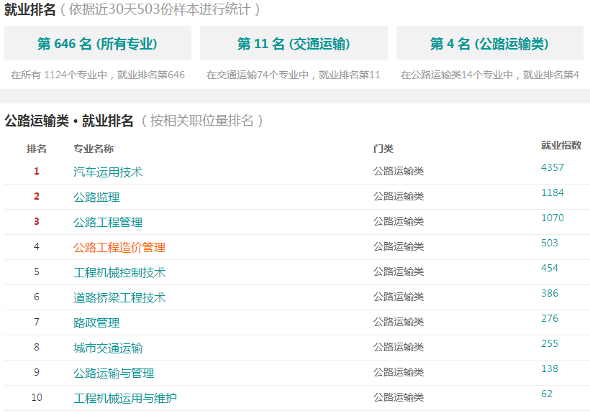Click the 第 4 名 (公路运输类) ranking box
The height and width of the screenshot is (413, 590).
pyautogui.click(x=490, y=43)
